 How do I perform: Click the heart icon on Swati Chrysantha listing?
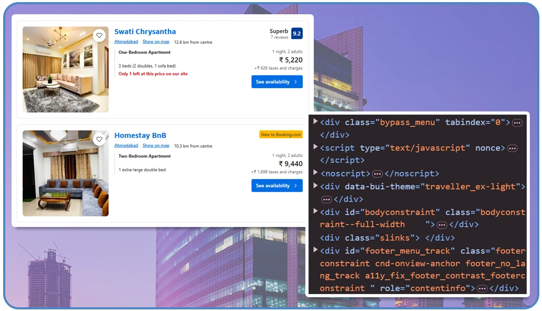point(99,35)
